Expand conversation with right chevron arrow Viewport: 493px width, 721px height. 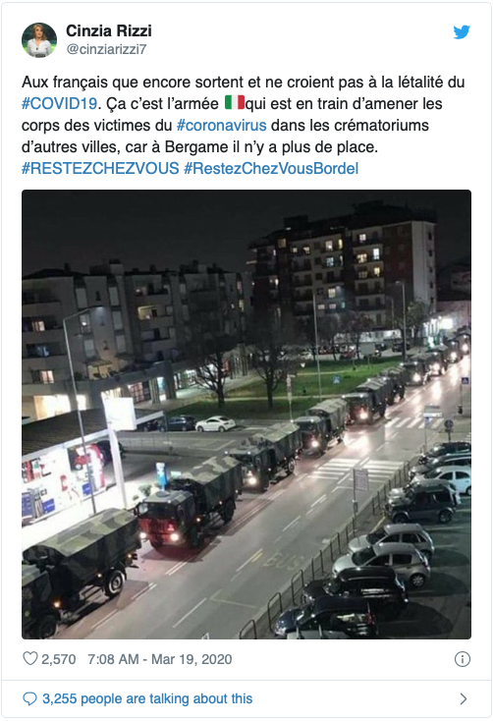[x=464, y=699]
